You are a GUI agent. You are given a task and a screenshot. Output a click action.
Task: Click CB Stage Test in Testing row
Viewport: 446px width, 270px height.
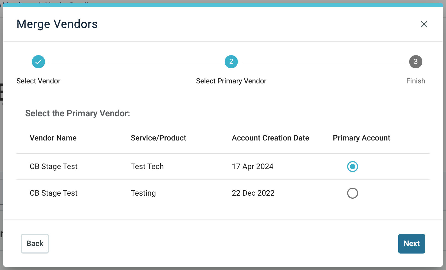point(54,193)
